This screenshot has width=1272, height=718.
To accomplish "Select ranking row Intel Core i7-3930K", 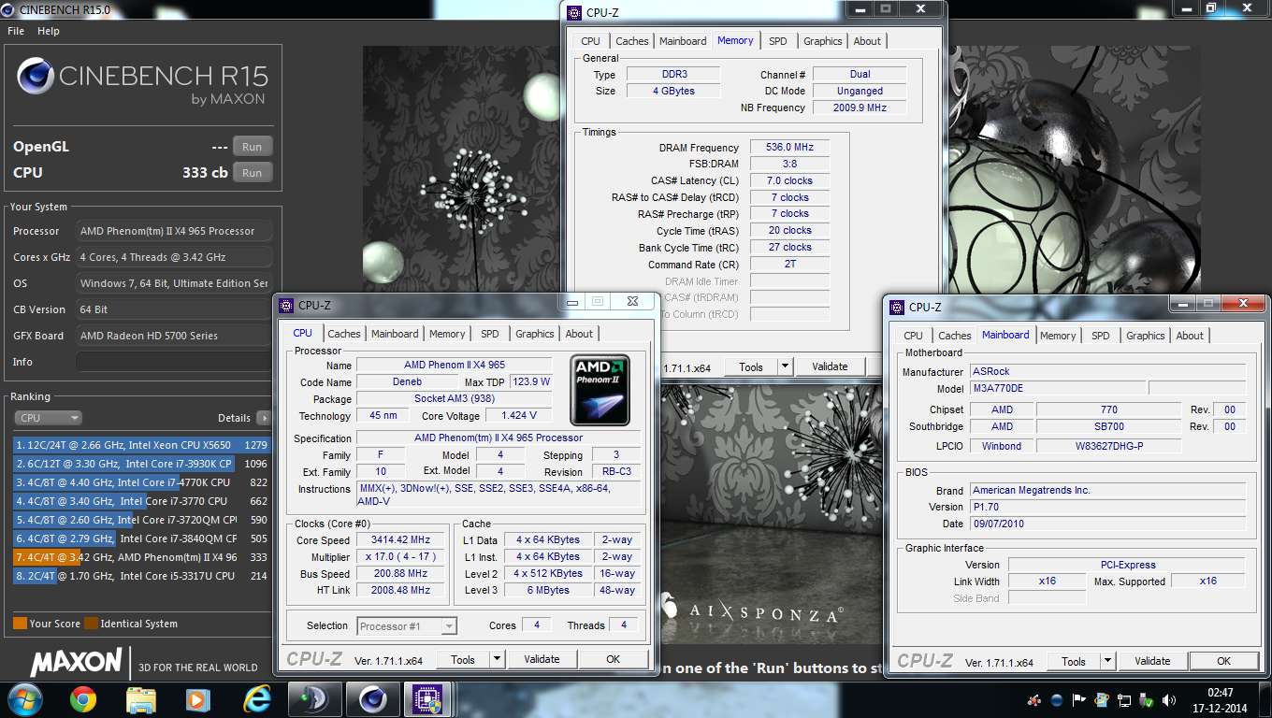I will [141, 464].
